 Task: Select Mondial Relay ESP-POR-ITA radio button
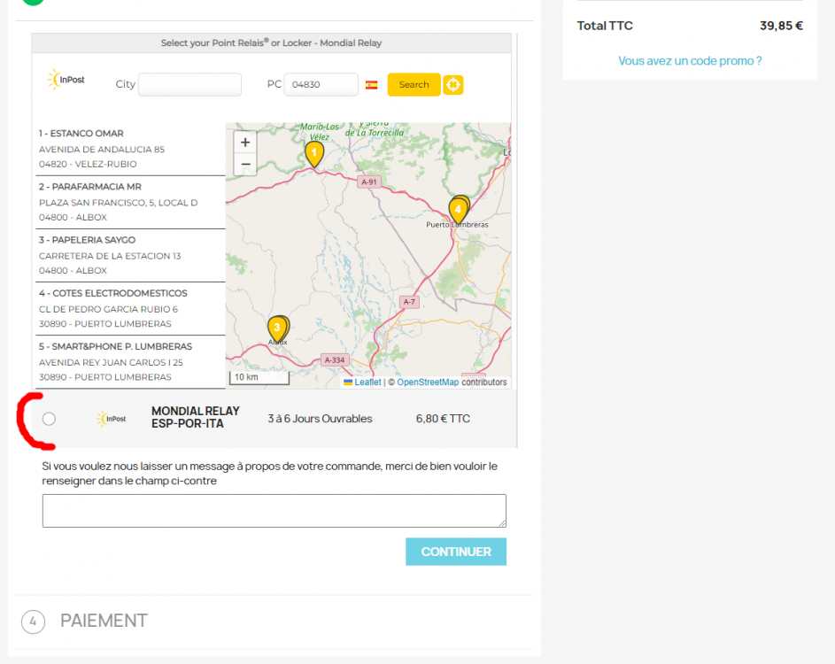coord(49,419)
